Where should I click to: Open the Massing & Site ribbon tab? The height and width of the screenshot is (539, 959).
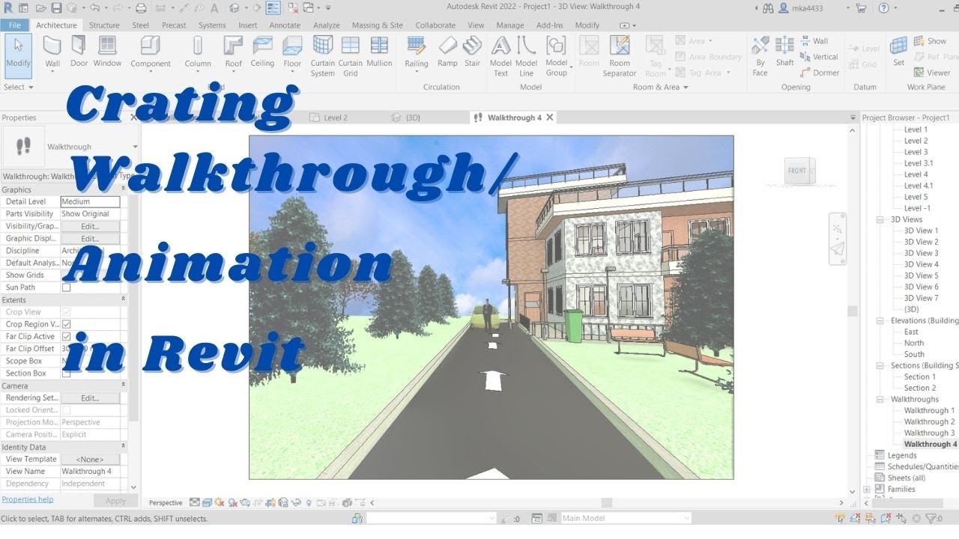tap(377, 25)
